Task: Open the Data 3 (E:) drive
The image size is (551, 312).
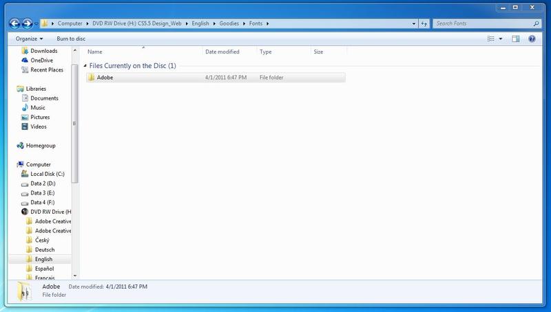Action: pos(38,193)
